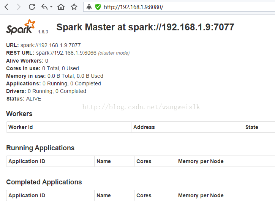Screen dimensions: 275x206
Task: Bookmark this page with the star icon
Action: (74, 7)
